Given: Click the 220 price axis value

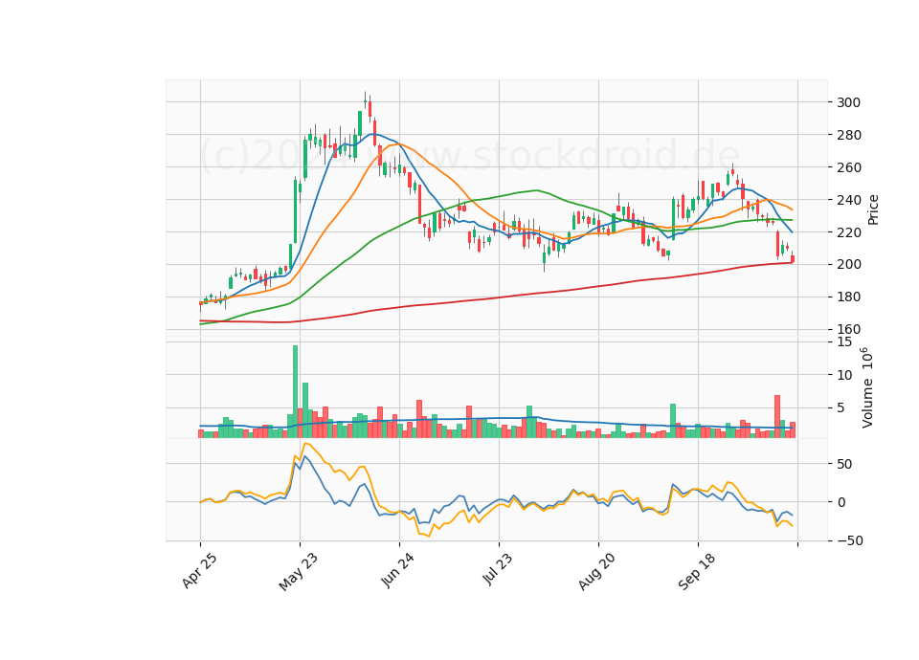Looking at the screenshot, I should pyautogui.click(x=849, y=232).
